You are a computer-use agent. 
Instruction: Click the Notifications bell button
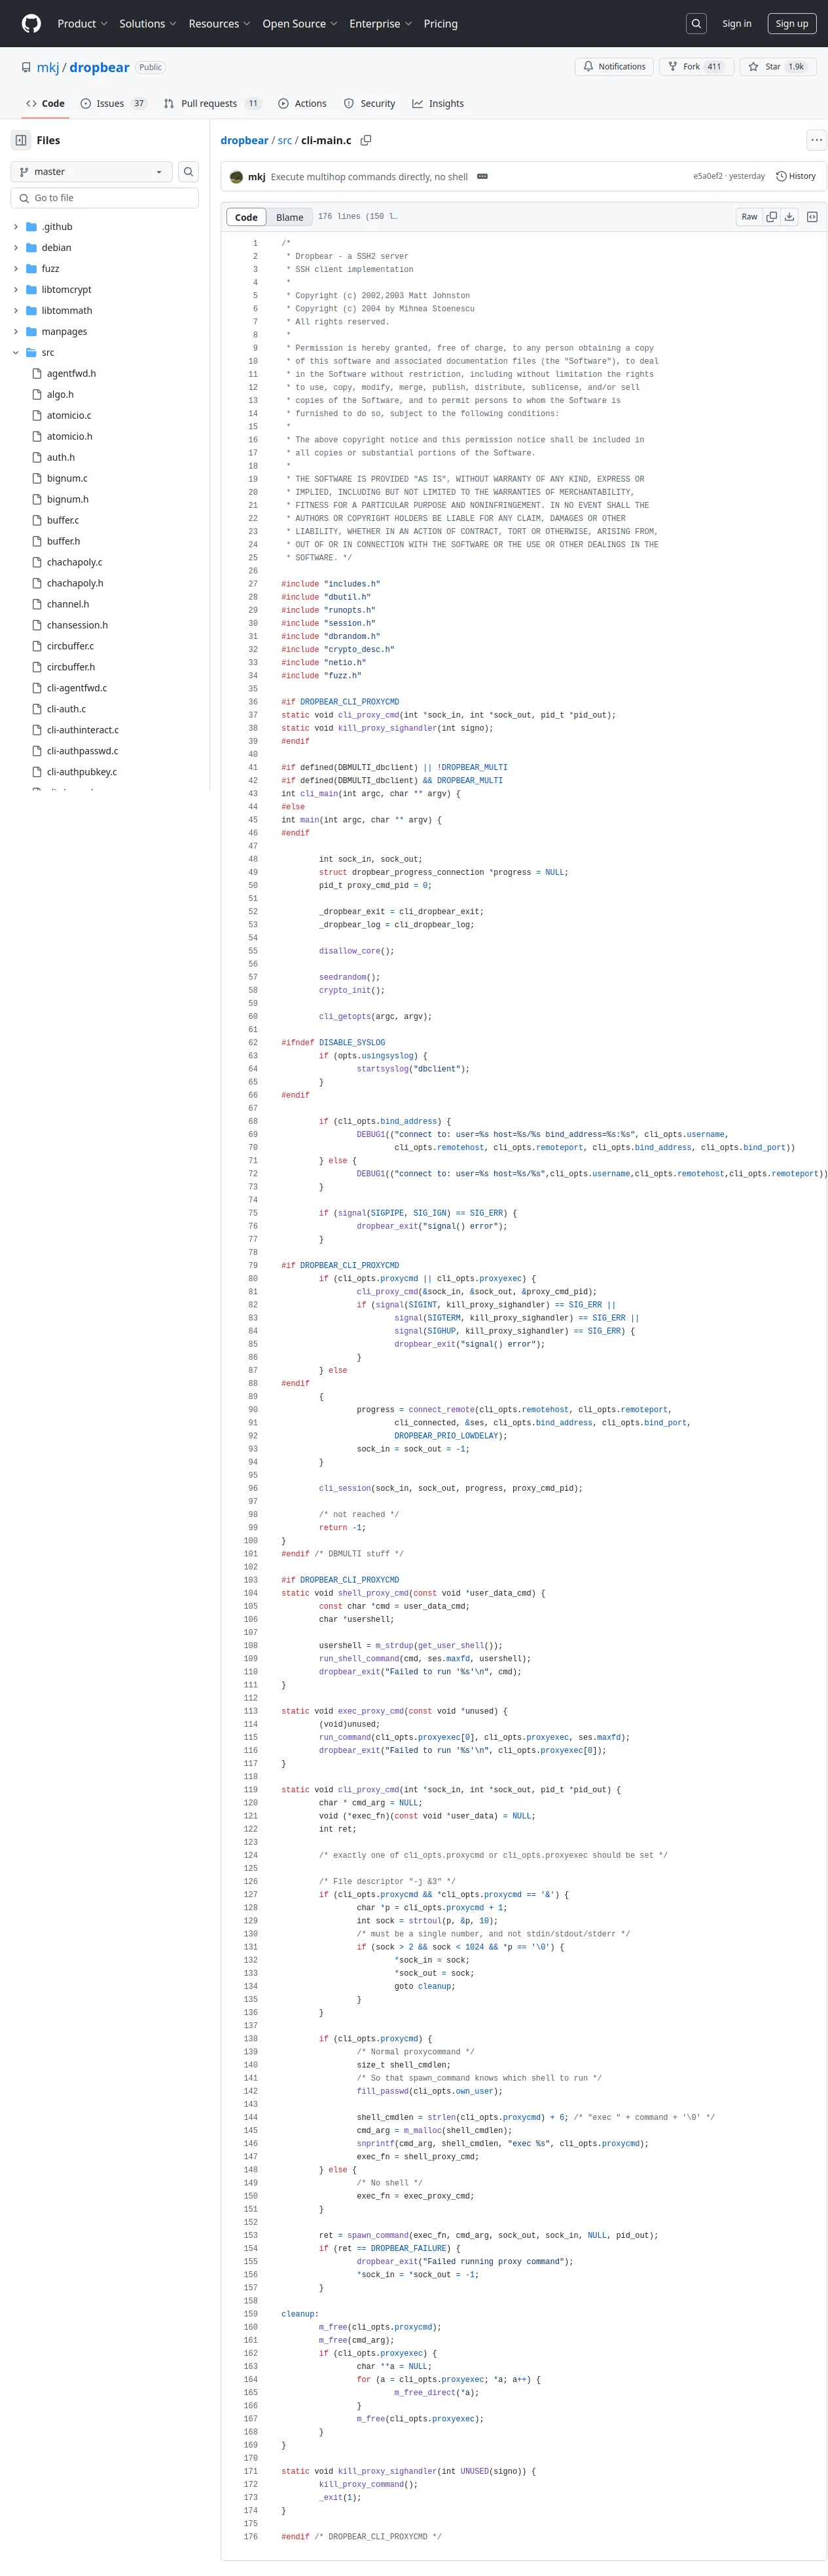tap(614, 67)
